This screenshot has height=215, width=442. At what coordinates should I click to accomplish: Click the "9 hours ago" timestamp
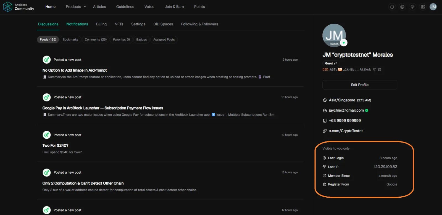click(290, 60)
